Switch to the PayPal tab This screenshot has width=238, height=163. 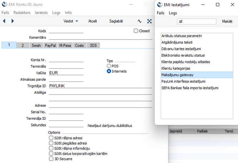point(50,46)
